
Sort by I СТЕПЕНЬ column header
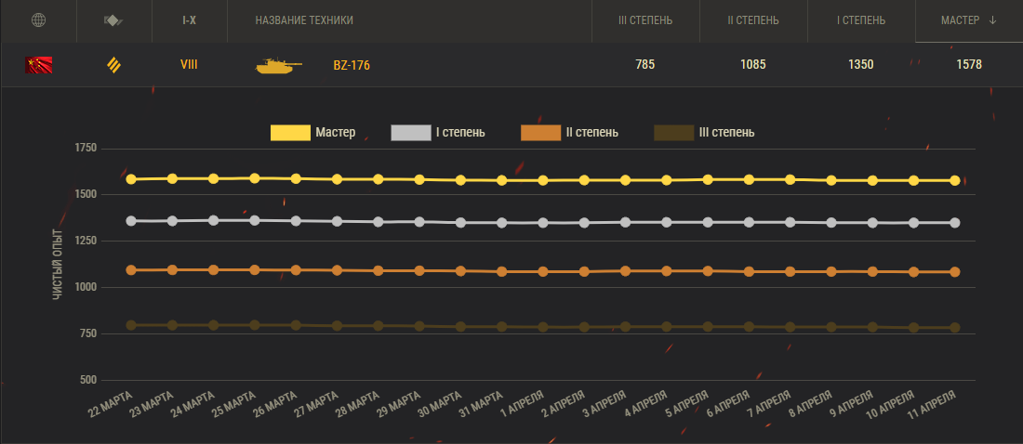pyautogui.click(x=861, y=20)
